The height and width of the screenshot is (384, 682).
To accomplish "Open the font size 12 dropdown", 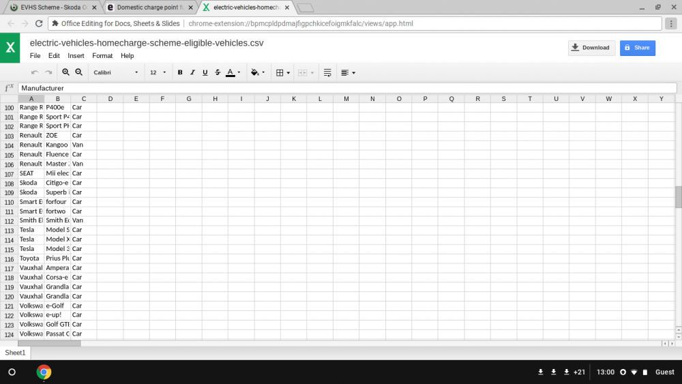I will (x=158, y=72).
